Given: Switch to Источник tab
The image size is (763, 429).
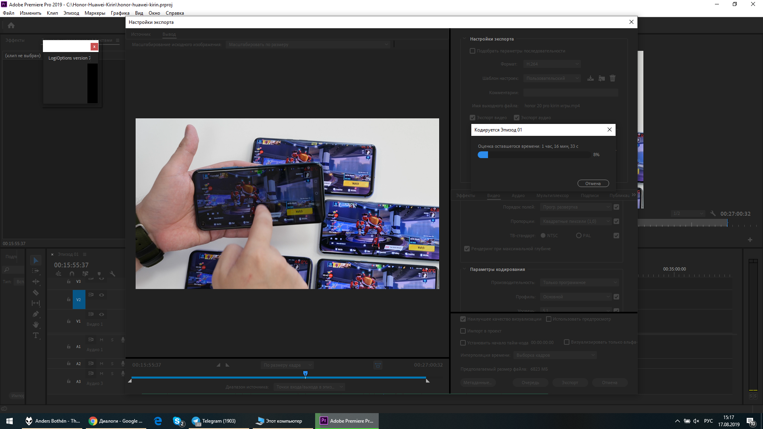Looking at the screenshot, I should [141, 35].
